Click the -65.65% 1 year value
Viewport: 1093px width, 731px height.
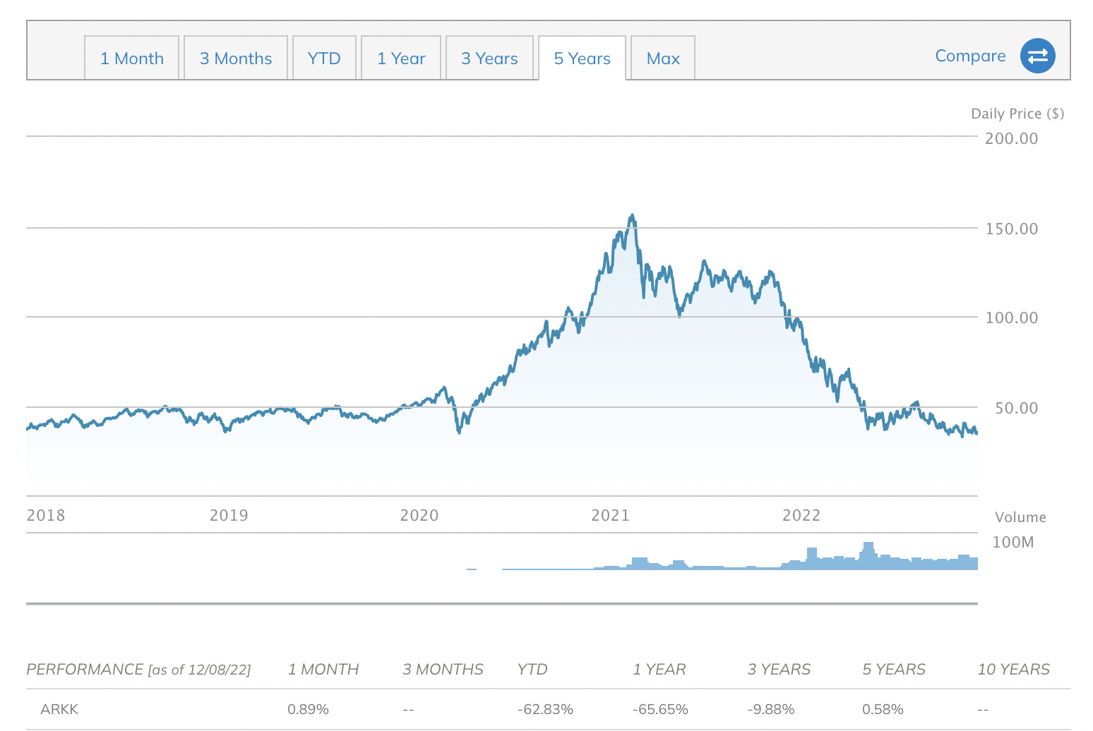click(x=660, y=709)
